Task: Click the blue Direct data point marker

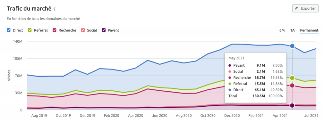Action: click(292, 46)
